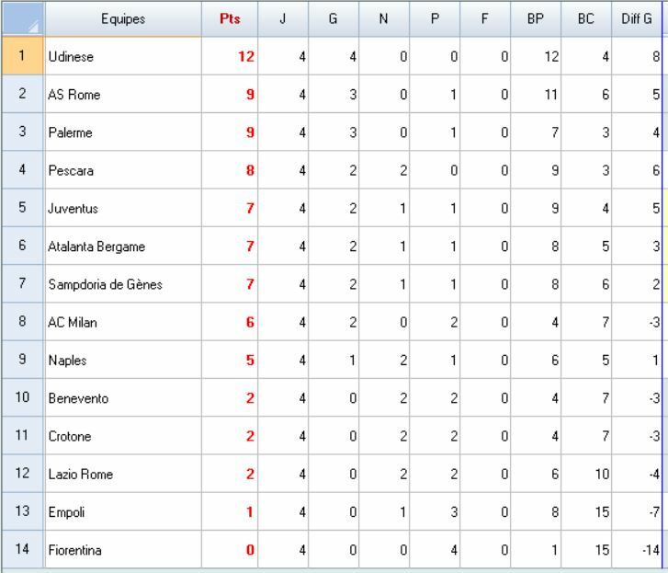Click the N column header

point(383,18)
